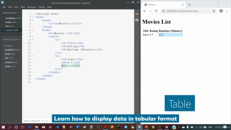Click line number 17 in the gutter
This screenshot has height=130, width=231.
[29, 66]
